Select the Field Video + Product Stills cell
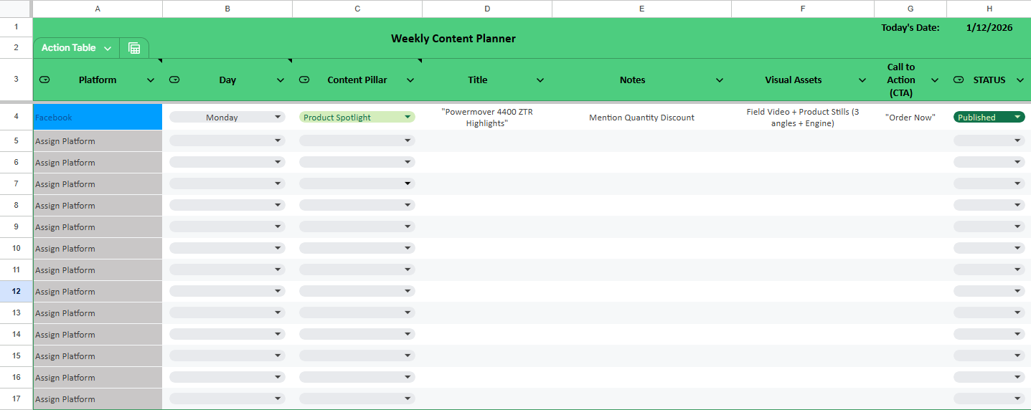This screenshot has width=1031, height=410. [x=803, y=117]
